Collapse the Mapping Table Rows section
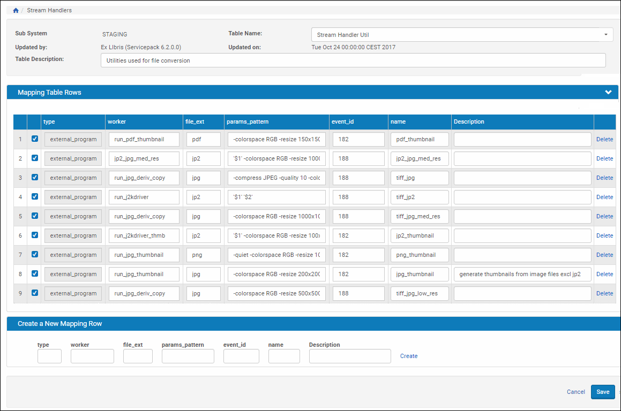 point(608,92)
